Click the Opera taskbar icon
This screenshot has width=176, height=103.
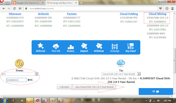(38, 101)
